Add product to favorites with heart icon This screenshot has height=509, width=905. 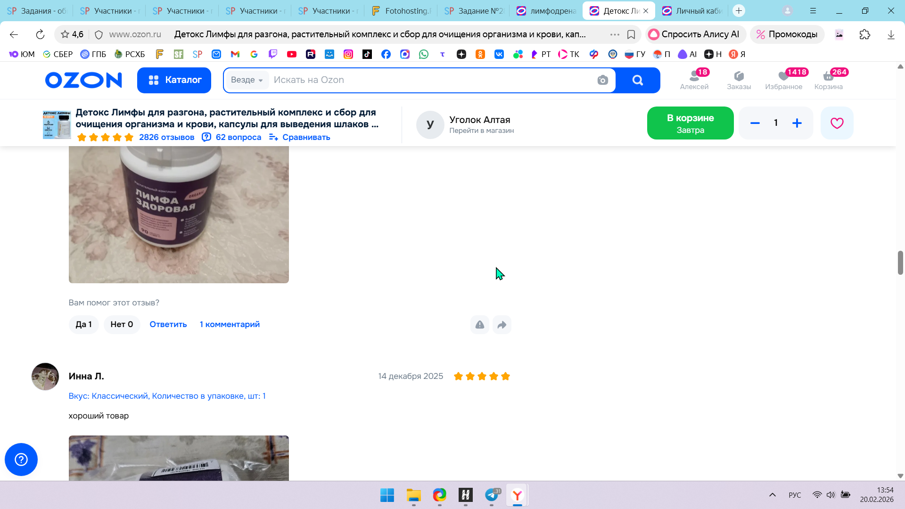tap(837, 123)
